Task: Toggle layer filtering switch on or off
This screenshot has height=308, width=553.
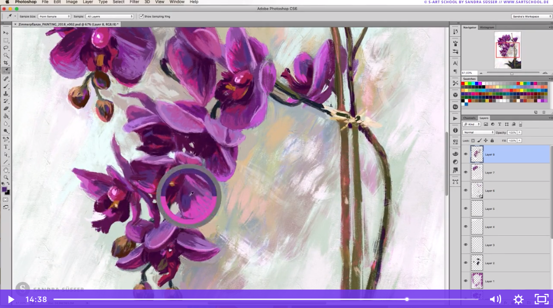Action: (521, 124)
